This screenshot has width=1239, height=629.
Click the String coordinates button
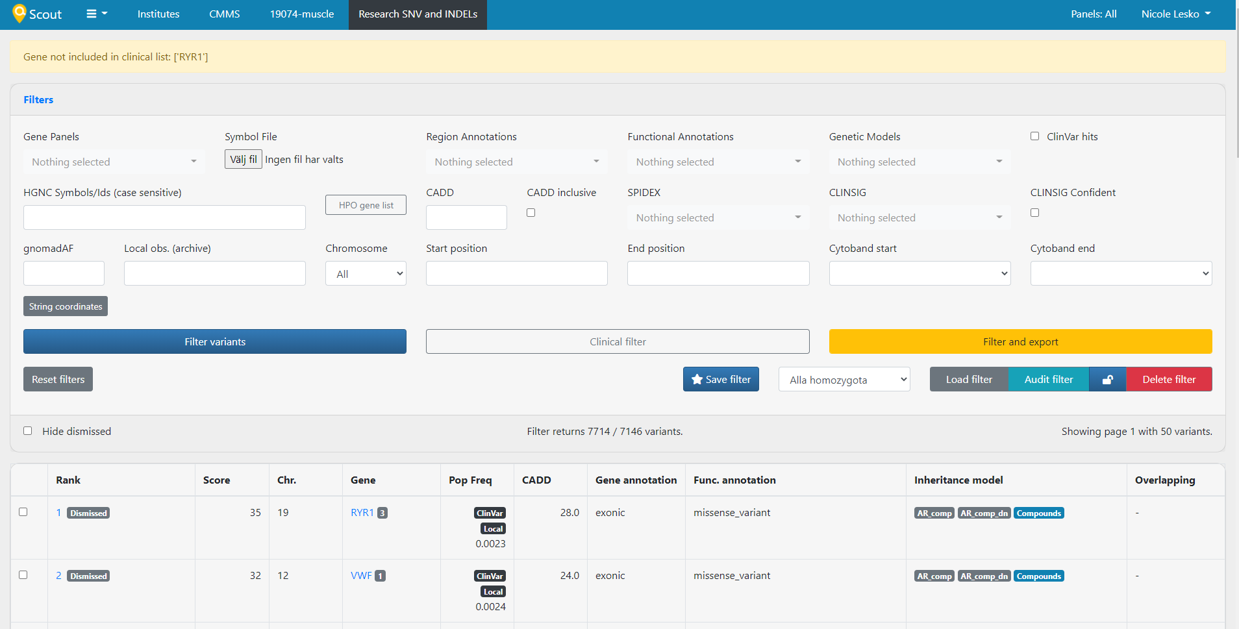tap(66, 306)
